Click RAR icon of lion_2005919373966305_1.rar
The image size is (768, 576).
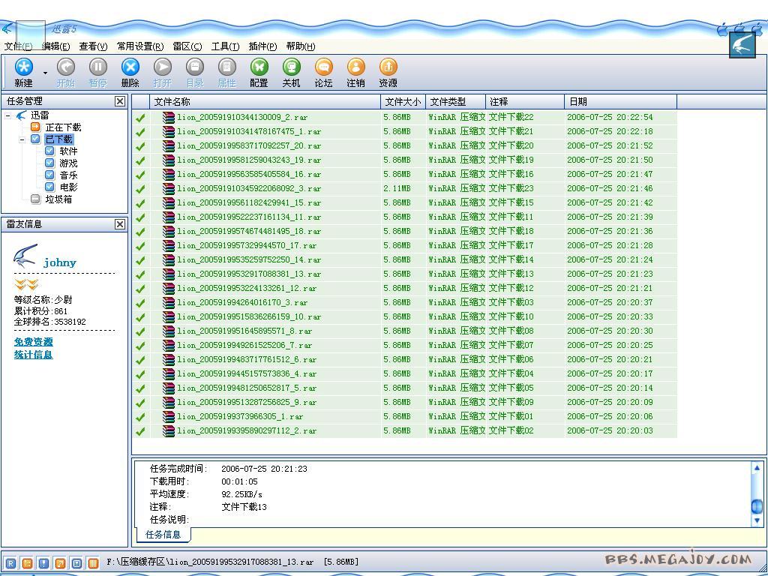point(169,416)
